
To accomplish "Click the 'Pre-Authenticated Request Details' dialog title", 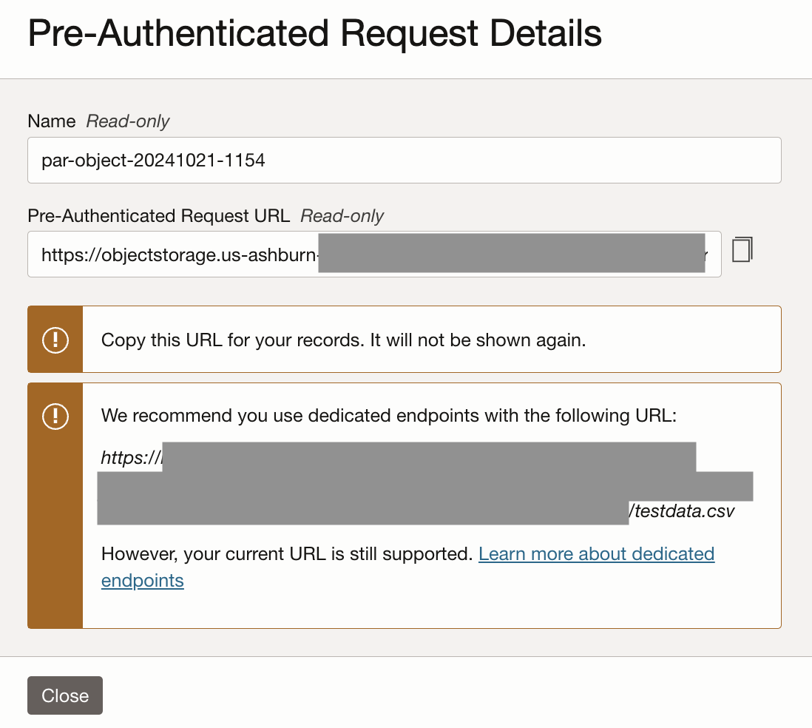I will 314,35.
